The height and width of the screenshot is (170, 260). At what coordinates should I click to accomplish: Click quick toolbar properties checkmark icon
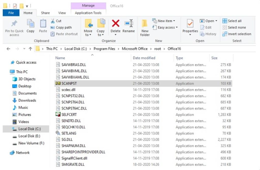click(x=15, y=6)
